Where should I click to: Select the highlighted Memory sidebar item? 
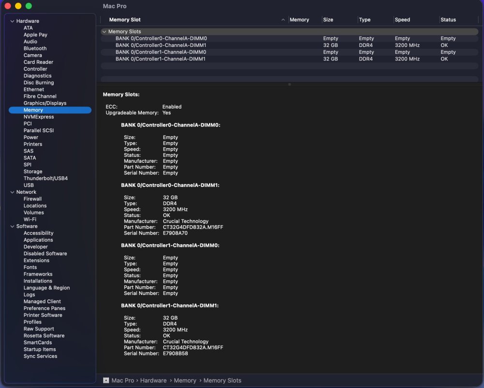tap(50, 110)
